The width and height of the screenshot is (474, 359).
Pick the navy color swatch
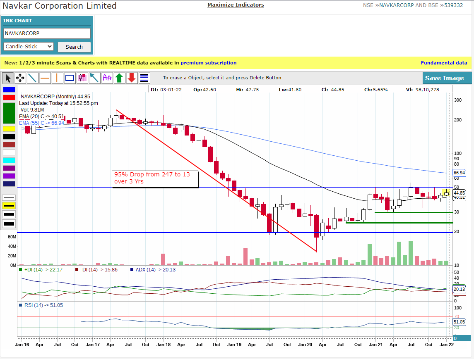(x=9, y=184)
